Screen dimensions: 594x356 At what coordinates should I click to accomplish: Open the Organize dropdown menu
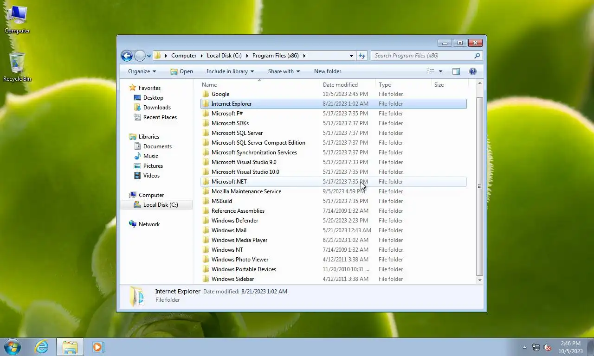(142, 71)
